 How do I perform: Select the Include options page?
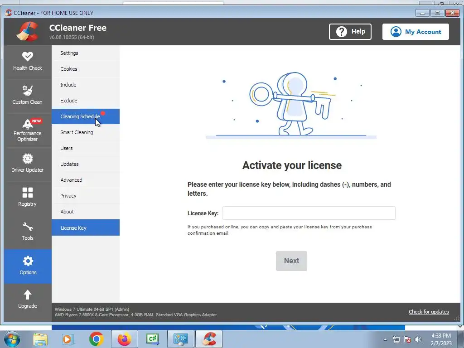[x=86, y=85]
